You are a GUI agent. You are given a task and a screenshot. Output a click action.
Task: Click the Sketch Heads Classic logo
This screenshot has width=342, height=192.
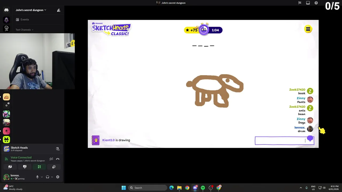click(111, 29)
